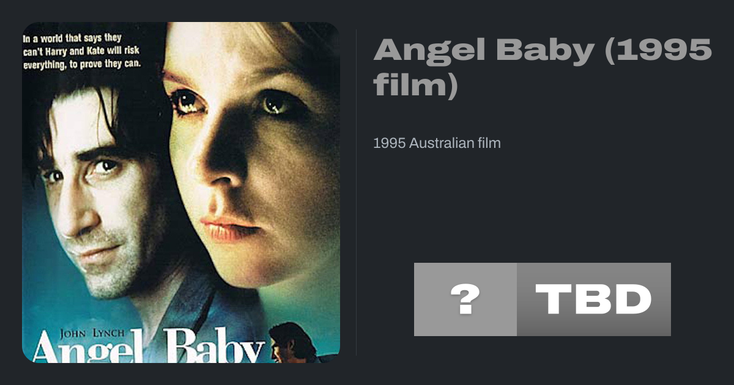The image size is (734, 385).
Task: Open the Angel Baby poster thumbnail
Action: tap(181, 193)
